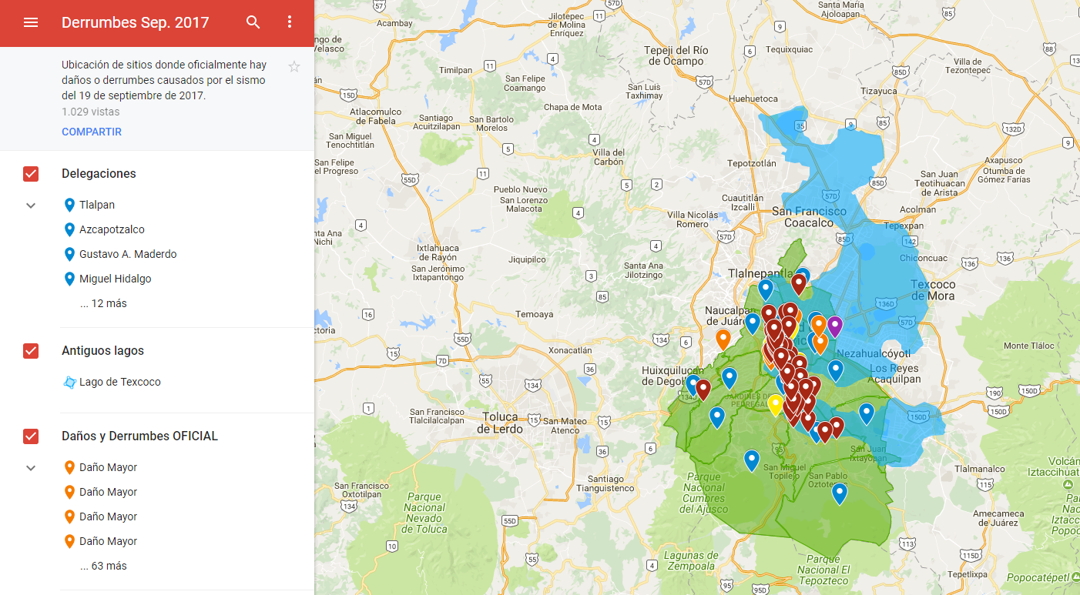Click the yellow map marker near Jardines del Pedregal
The height and width of the screenshot is (595, 1080).
click(776, 403)
